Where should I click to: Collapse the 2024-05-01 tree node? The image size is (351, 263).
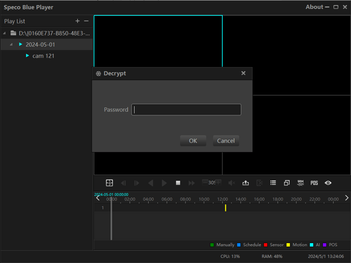pos(11,45)
